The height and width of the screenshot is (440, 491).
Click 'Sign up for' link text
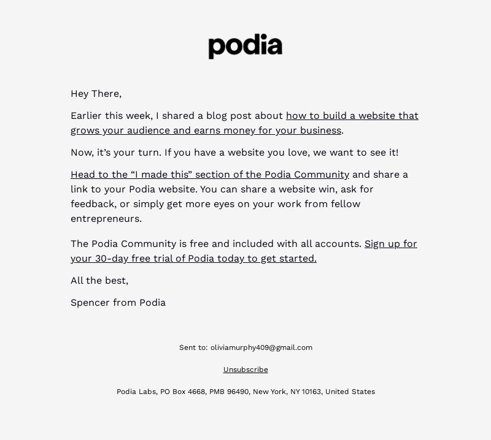click(390, 244)
